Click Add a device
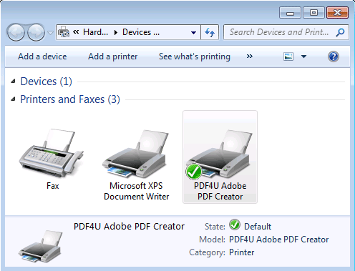Viewport: 355px width, 271px height. [x=42, y=56]
